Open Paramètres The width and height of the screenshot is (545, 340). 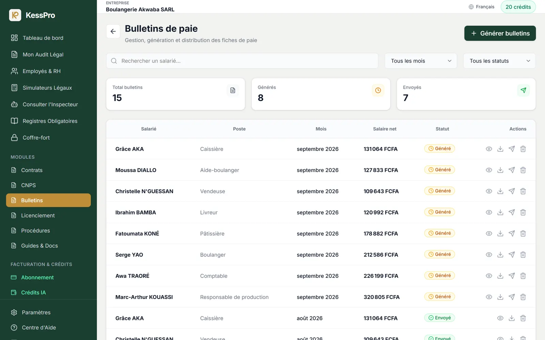(48, 312)
